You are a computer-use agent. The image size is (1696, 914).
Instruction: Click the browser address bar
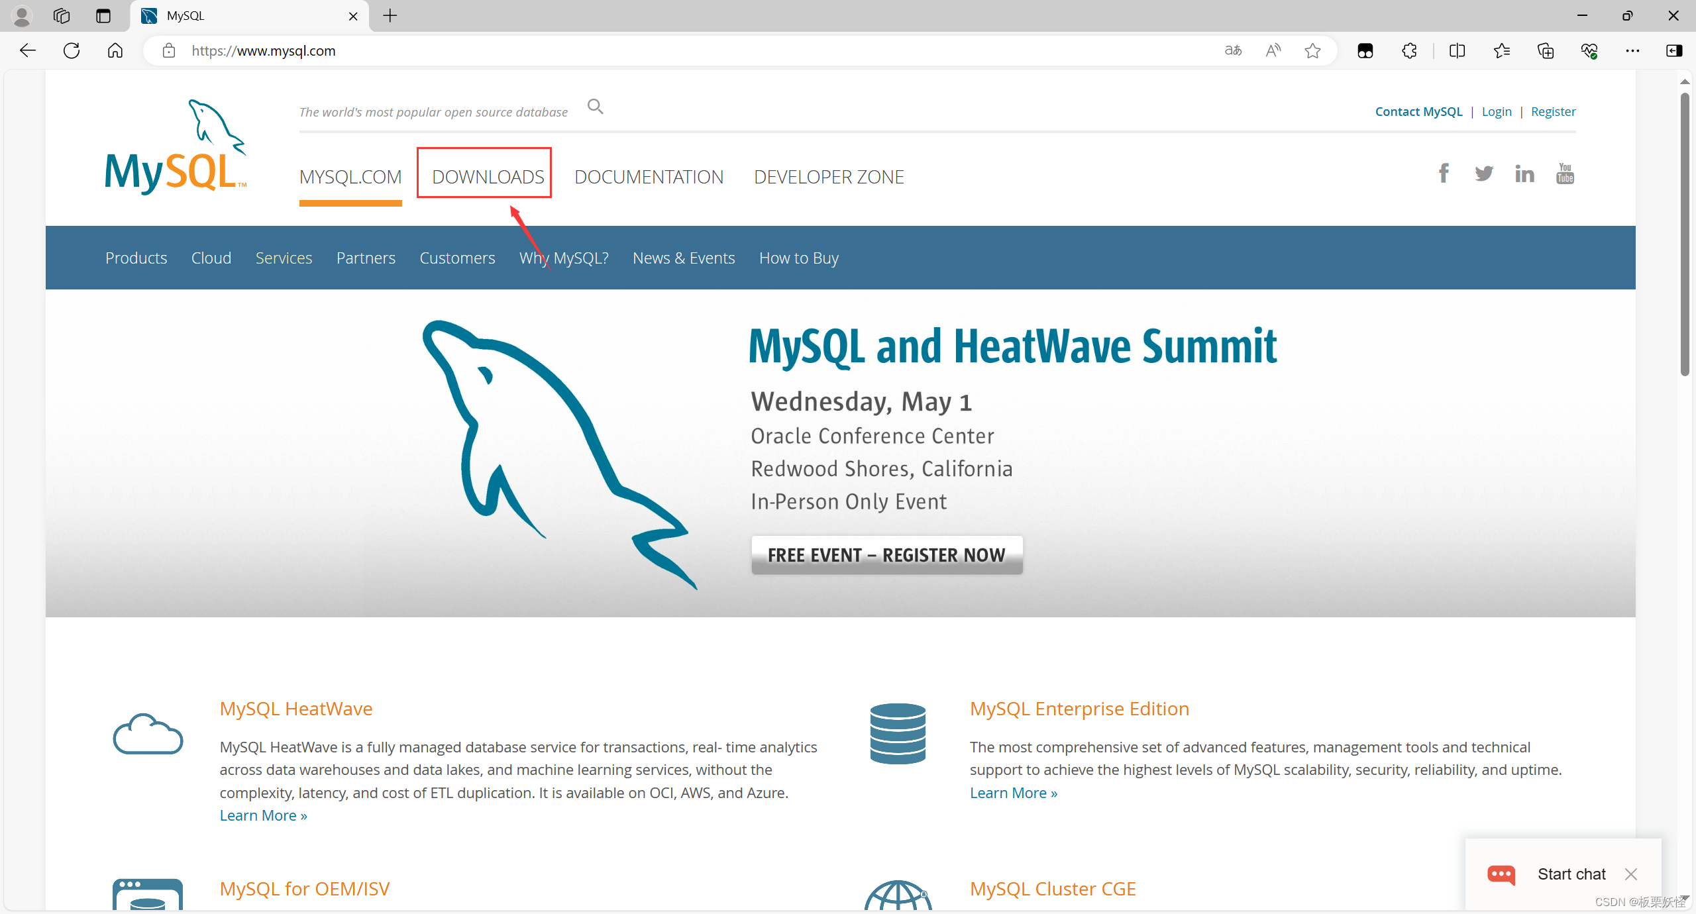pos(464,50)
